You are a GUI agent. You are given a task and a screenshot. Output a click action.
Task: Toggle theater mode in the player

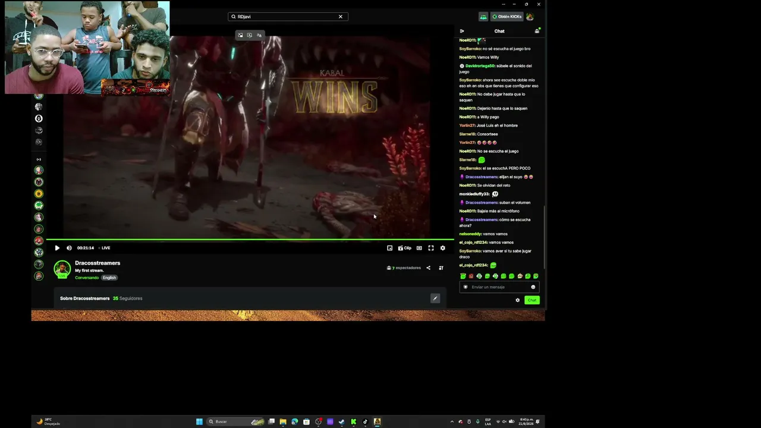point(419,248)
